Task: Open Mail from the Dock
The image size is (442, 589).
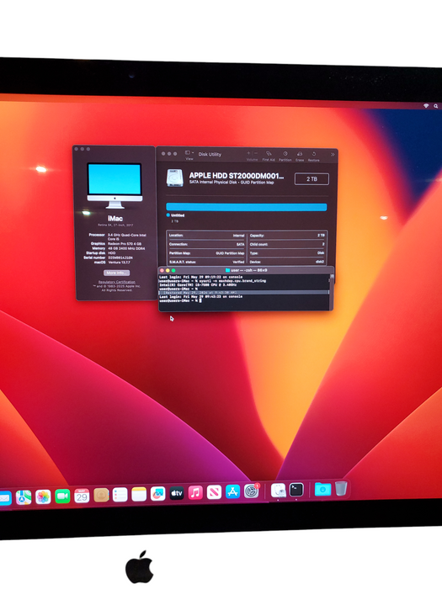Action: click(4, 498)
